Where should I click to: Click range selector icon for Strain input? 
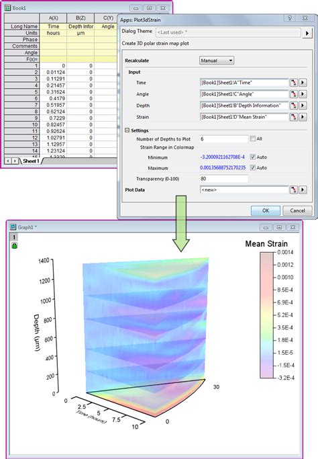[x=293, y=117]
